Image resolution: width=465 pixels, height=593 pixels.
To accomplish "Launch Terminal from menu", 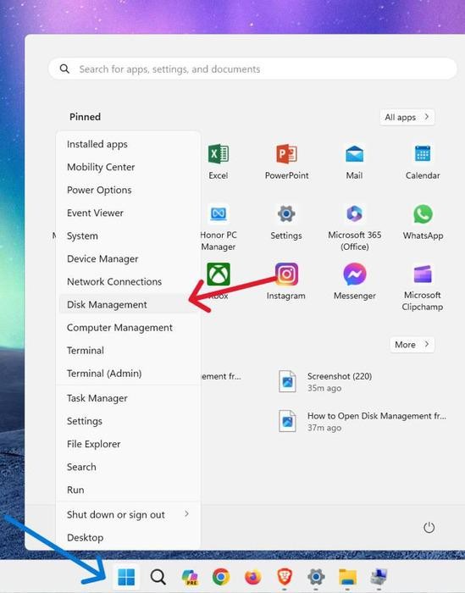I will coord(128,351).
